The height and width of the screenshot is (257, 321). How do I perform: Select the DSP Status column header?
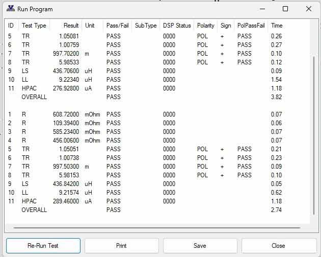[x=177, y=26]
